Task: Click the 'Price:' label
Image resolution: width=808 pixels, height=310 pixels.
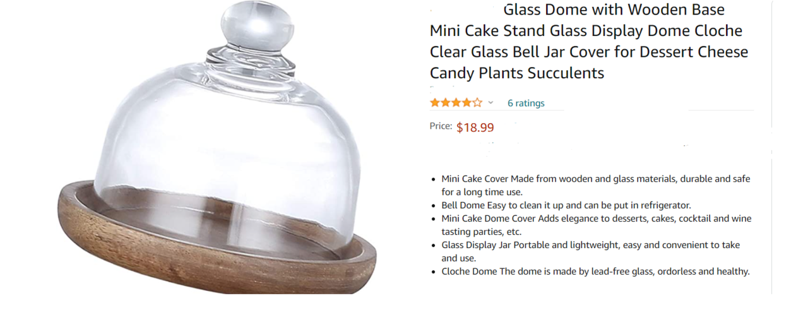Action: [441, 126]
